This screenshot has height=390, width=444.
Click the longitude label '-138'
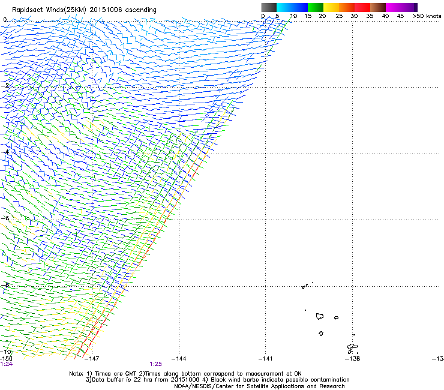pos(353,359)
